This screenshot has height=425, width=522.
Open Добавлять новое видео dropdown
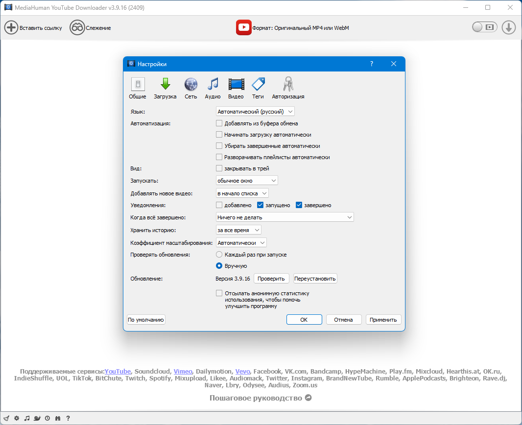(242, 193)
